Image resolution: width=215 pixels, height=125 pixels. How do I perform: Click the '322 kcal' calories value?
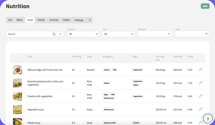click(177, 110)
